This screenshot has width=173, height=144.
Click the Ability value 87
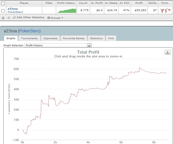155,10
